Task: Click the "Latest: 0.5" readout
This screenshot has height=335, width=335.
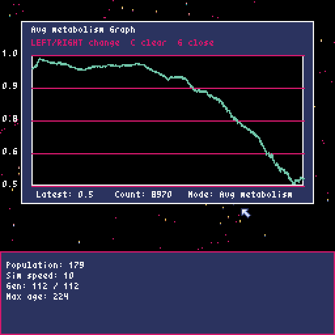Action: click(x=65, y=194)
